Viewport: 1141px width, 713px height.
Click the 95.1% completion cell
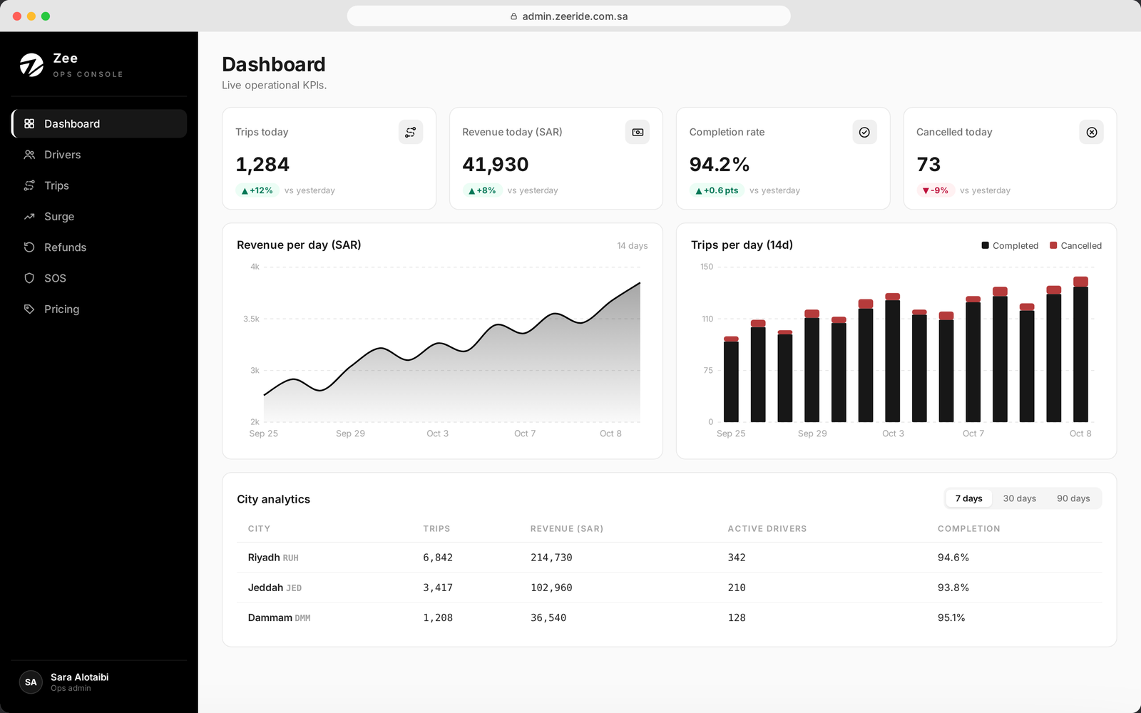(x=951, y=617)
